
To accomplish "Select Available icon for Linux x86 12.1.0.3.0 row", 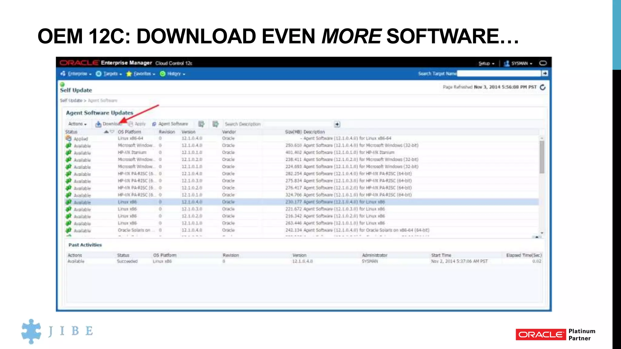I will tap(69, 209).
